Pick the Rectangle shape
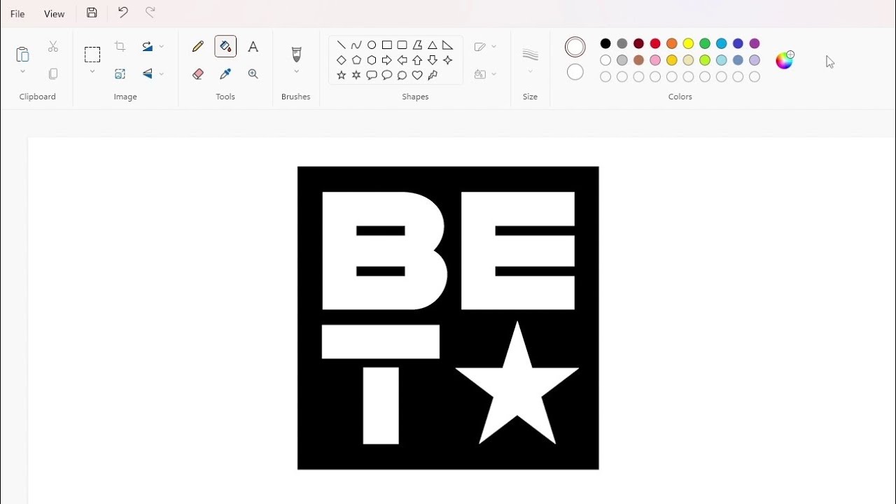Viewport: 896px width, 504px height. coord(387,45)
